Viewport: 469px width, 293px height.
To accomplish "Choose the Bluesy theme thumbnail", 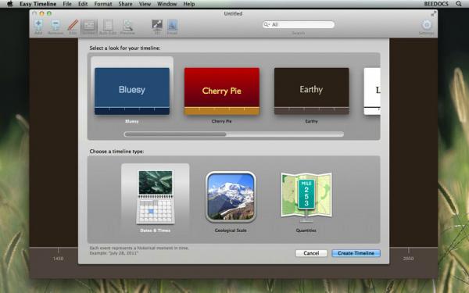I will point(132,91).
